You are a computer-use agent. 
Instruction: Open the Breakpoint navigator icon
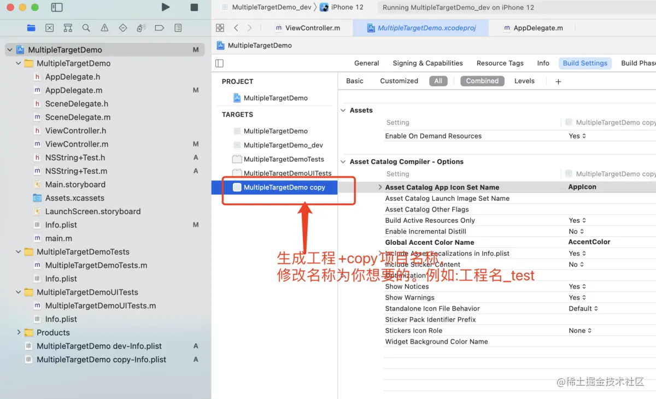(159, 28)
